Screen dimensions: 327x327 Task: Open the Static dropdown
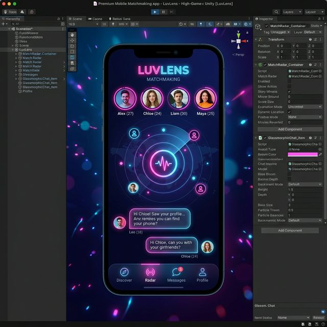(316, 26)
